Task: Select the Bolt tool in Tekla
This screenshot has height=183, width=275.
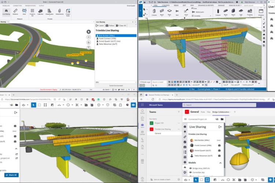Action: tap(177, 12)
